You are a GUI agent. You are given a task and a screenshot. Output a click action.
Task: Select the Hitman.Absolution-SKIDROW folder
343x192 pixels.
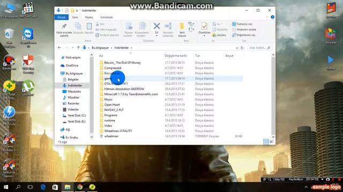pos(124,89)
